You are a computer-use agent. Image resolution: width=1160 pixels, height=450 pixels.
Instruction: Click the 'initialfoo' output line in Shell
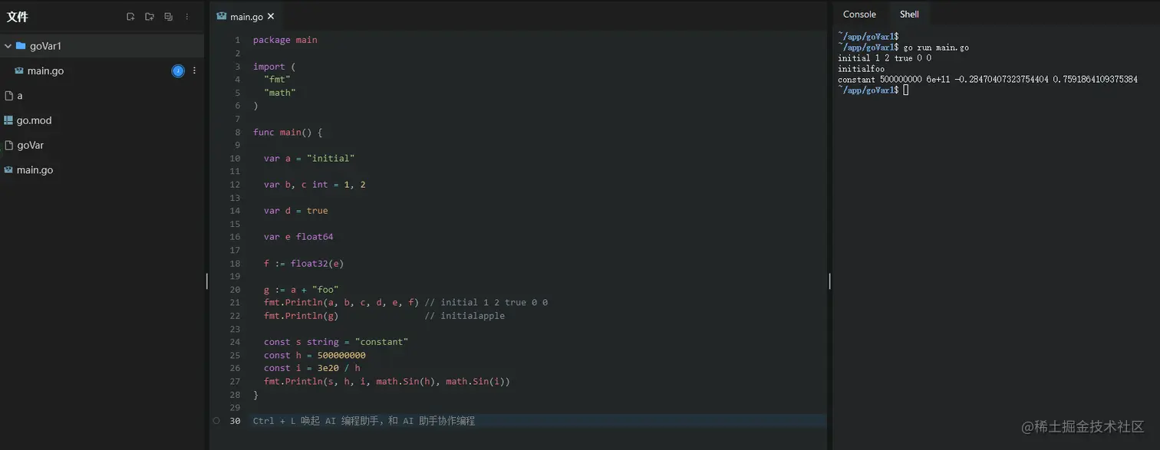click(861, 69)
